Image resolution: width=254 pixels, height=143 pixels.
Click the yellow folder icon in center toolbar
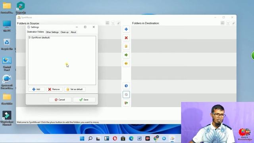[x=126, y=46]
